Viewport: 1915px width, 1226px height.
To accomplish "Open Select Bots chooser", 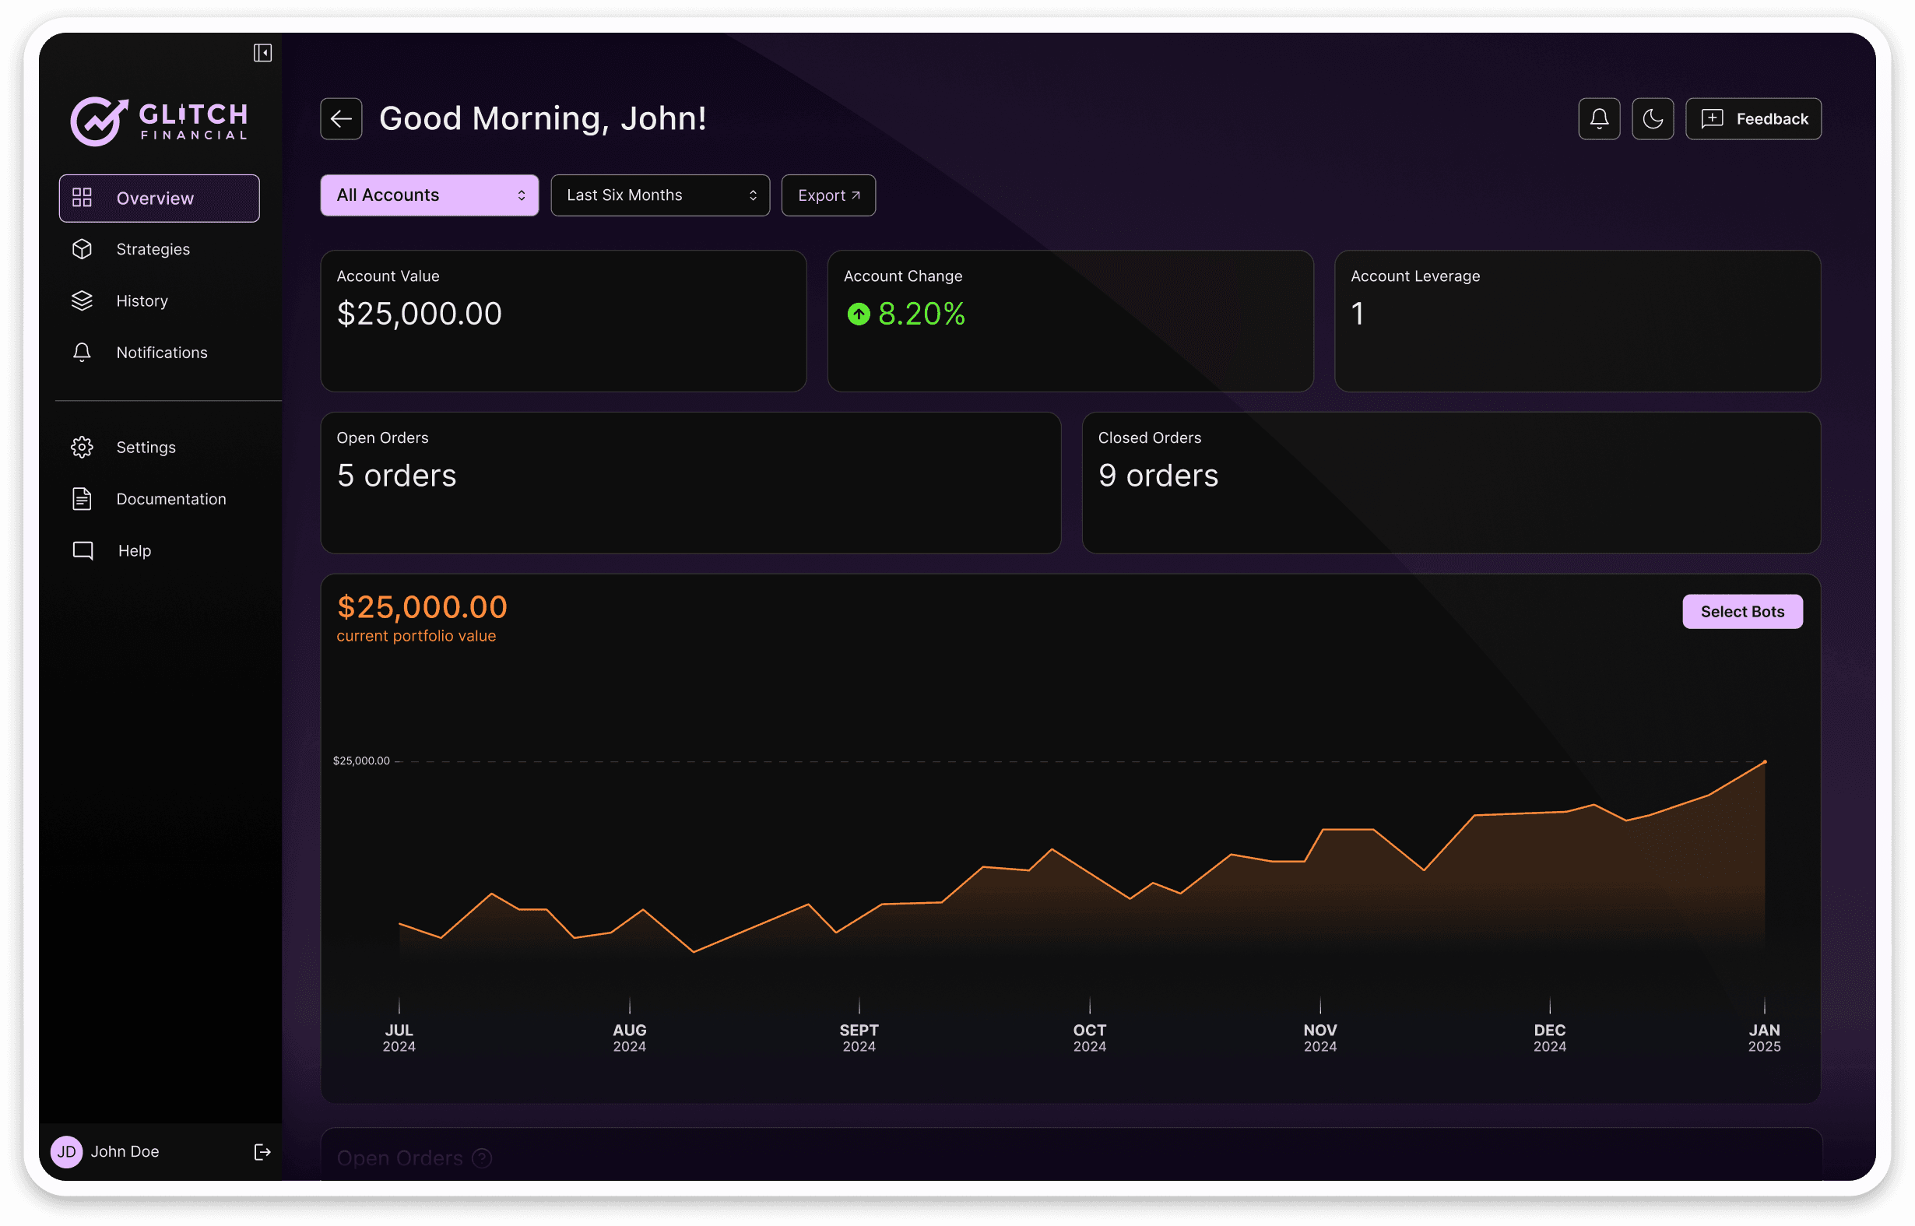I will 1741,611.
